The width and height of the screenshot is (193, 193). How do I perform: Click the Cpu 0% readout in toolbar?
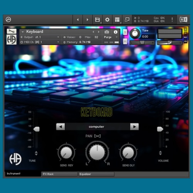(159, 18)
